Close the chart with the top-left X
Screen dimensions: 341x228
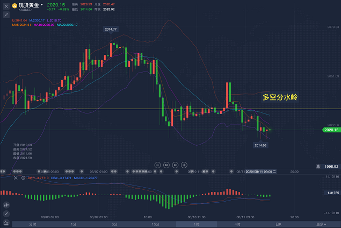tap(6, 6)
